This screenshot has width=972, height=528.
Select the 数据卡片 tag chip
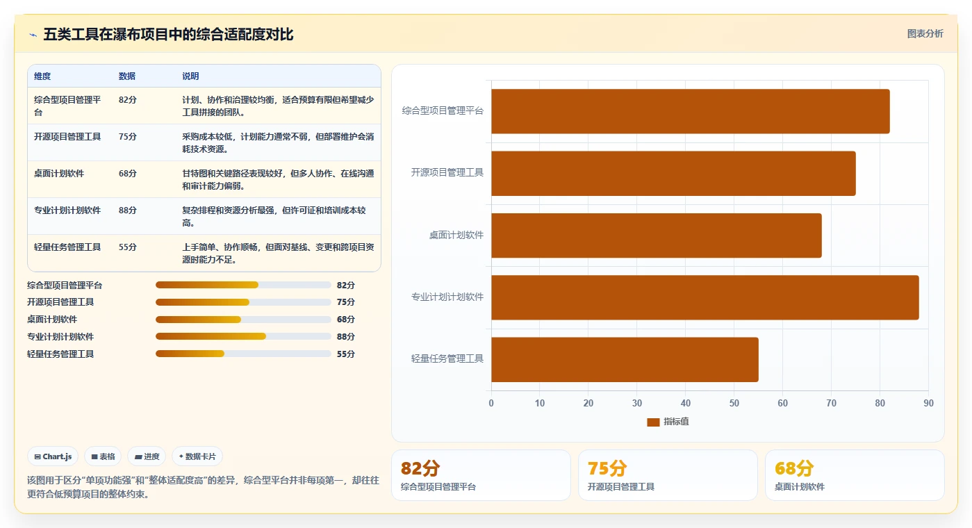coord(197,456)
